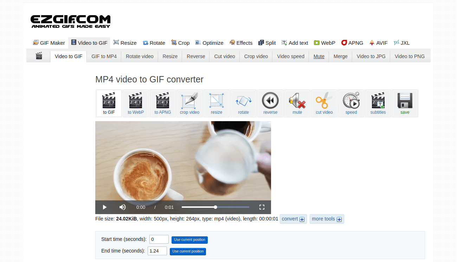Expand the "more tools" dropdown
457x262 pixels.
[327, 219]
